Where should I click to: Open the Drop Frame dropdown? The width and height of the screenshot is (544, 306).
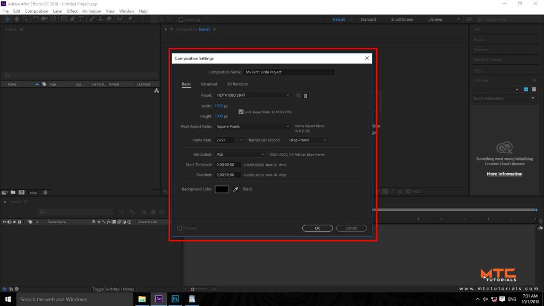click(x=308, y=140)
